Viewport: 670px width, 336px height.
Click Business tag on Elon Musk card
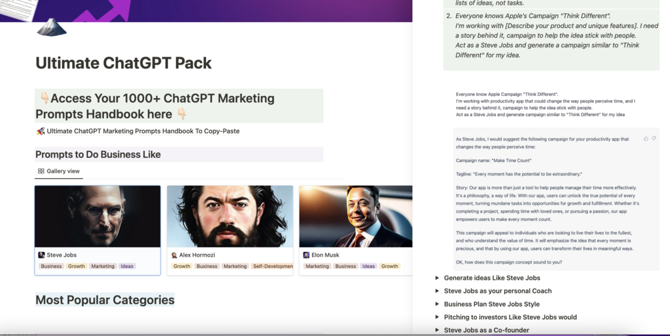(x=346, y=266)
